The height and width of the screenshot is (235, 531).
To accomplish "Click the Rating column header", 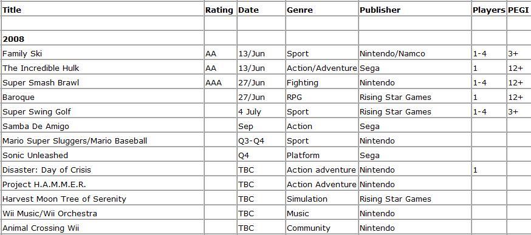I will (221, 10).
